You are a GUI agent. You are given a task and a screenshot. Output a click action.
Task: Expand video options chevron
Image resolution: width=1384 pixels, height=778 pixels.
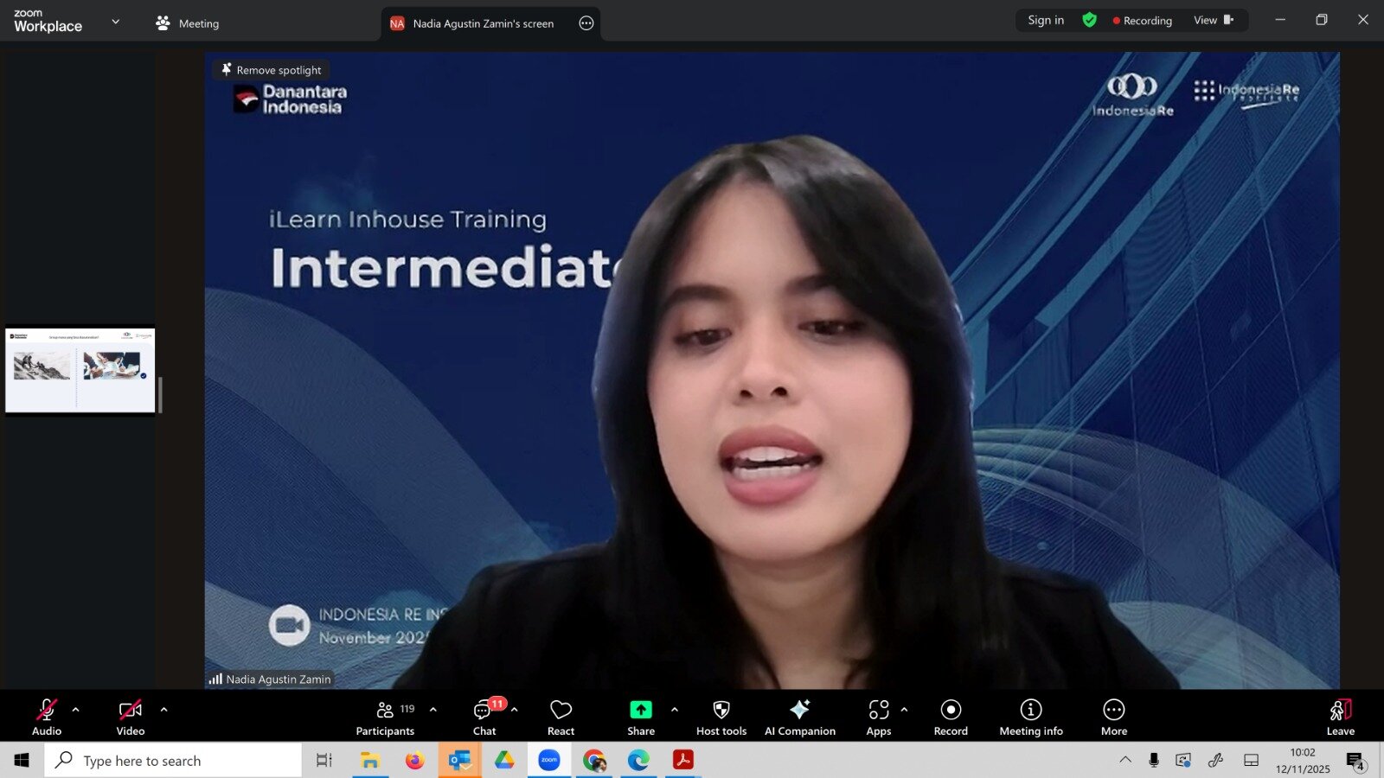163,709
